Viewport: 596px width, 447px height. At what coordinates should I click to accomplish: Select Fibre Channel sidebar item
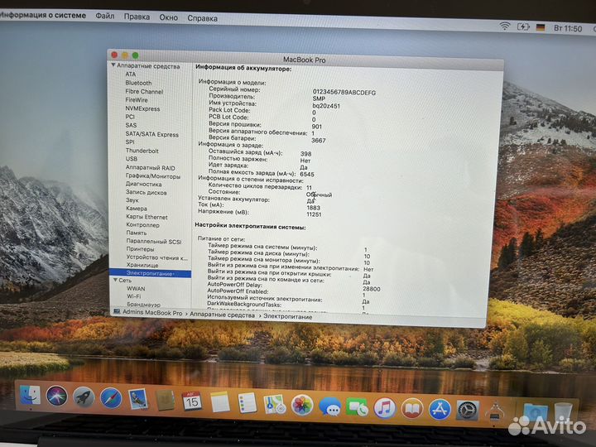pyautogui.click(x=144, y=92)
